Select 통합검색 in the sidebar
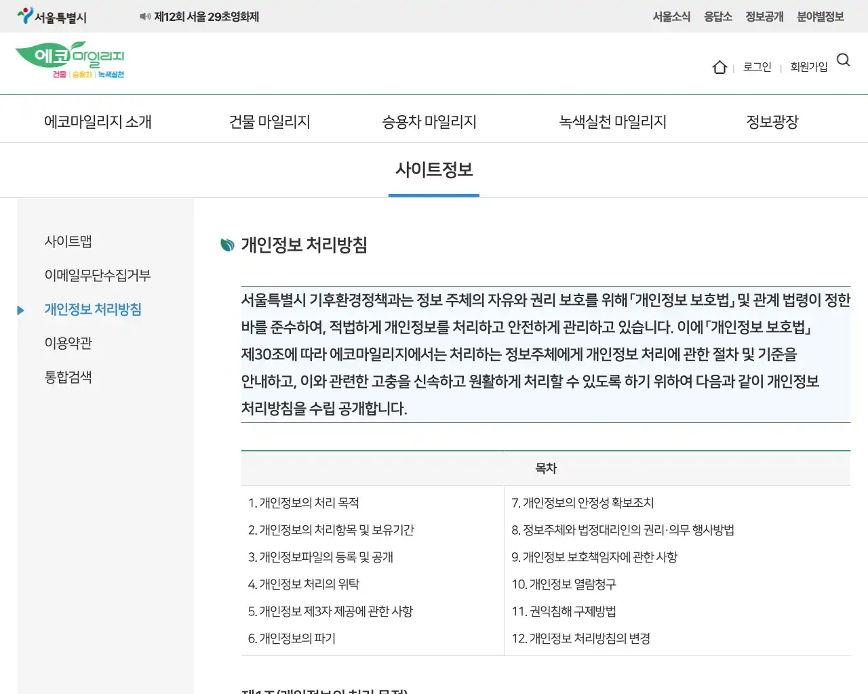The width and height of the screenshot is (868, 694). [x=68, y=377]
